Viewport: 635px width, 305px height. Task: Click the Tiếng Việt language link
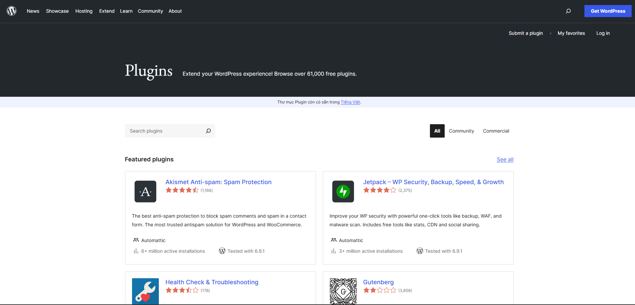(x=351, y=102)
